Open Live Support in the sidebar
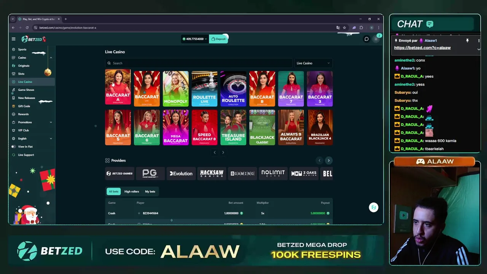487x274 pixels. pos(26,155)
